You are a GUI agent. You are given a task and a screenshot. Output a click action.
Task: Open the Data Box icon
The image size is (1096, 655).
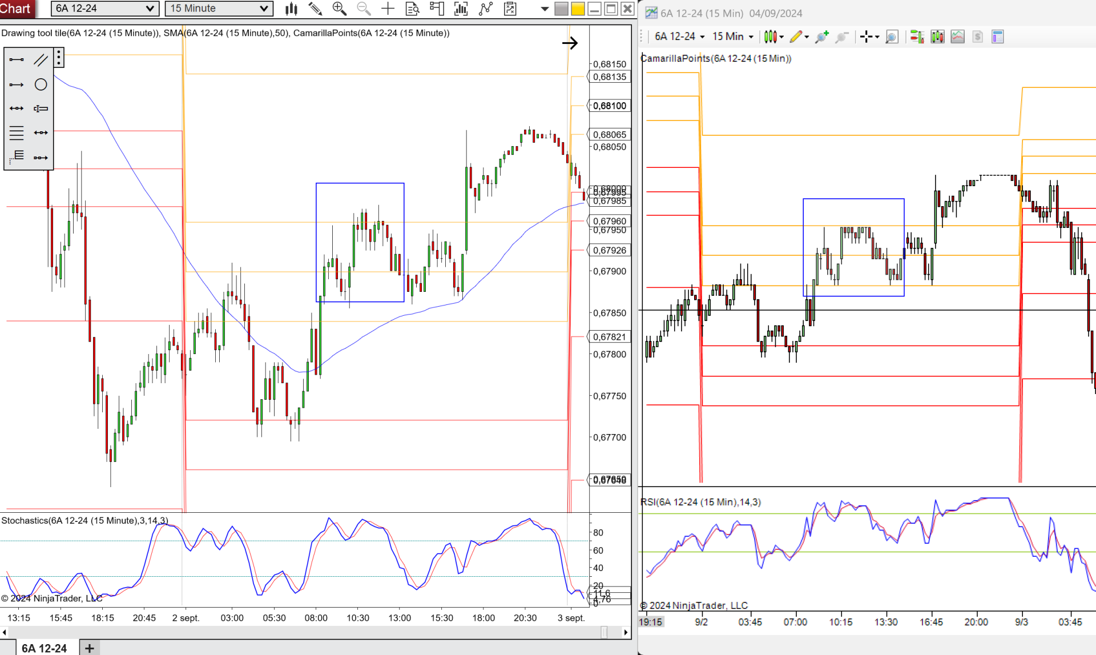click(x=412, y=9)
